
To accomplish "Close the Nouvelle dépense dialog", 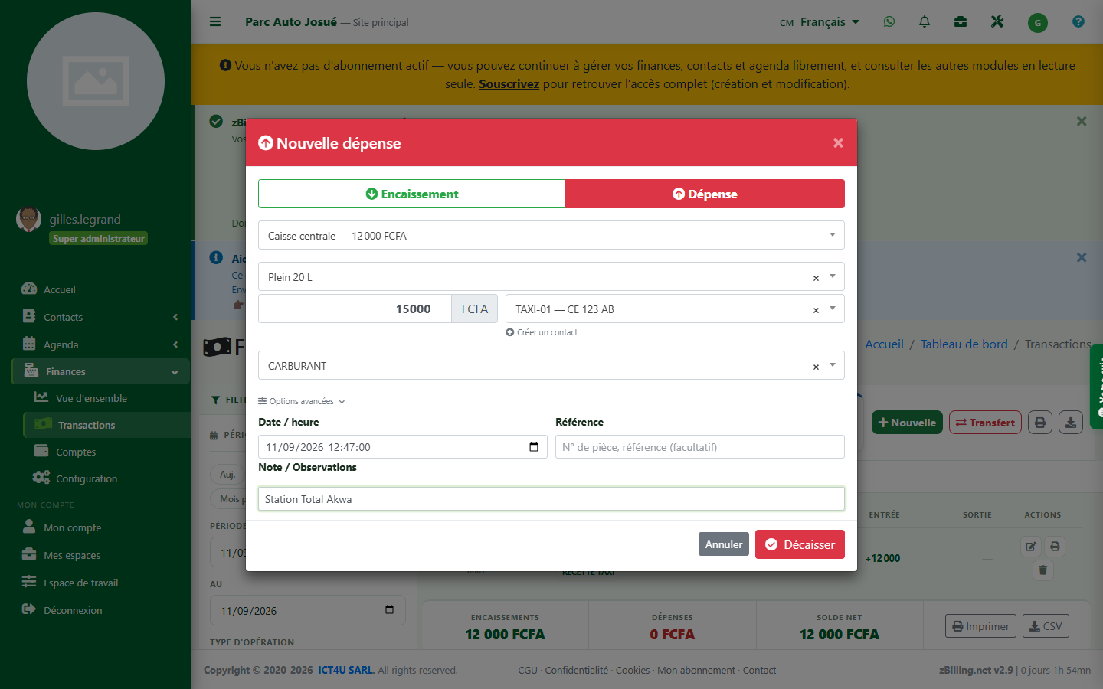I will coord(838,143).
